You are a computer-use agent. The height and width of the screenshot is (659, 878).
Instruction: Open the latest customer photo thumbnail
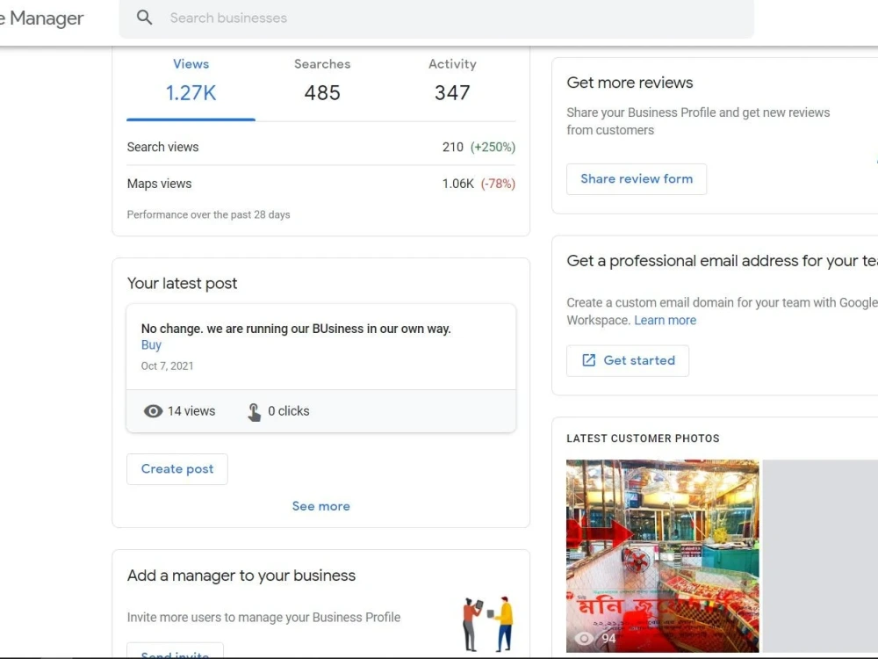tap(662, 556)
